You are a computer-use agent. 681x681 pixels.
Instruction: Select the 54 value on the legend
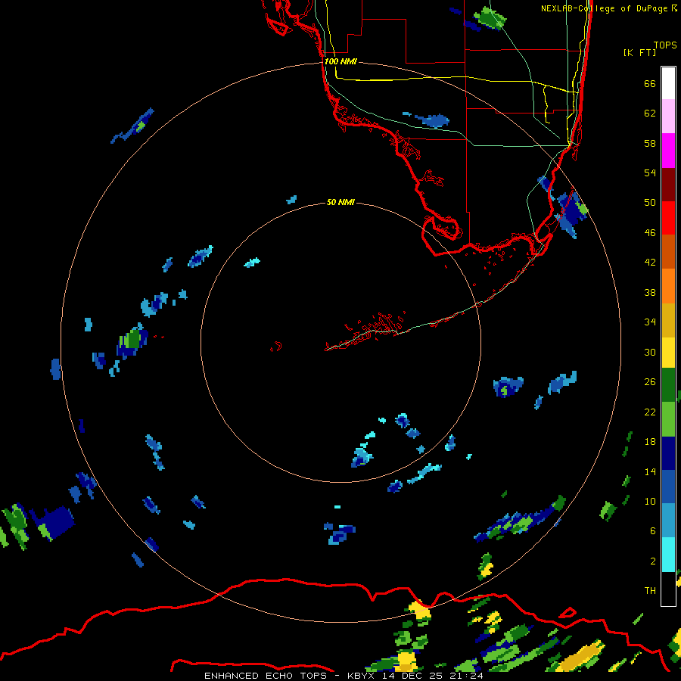click(x=650, y=173)
